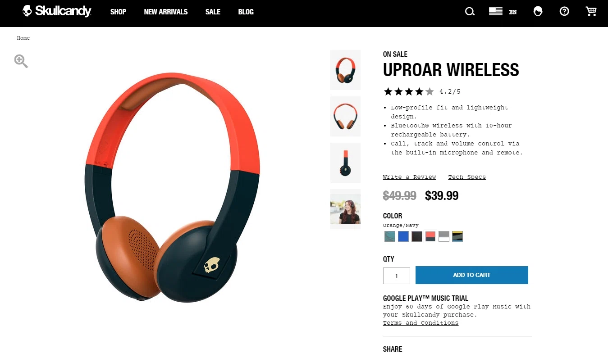The height and width of the screenshot is (358, 608).
Task: Click the ADD TO CART button
Action: [472, 275]
